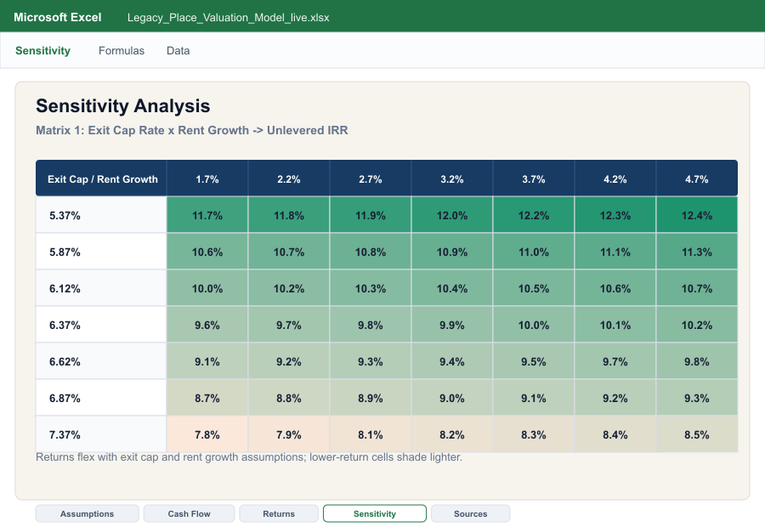Viewport: 765px width, 527px height.
Task: Select the 5.37% exit cap row label
Action: tap(101, 215)
